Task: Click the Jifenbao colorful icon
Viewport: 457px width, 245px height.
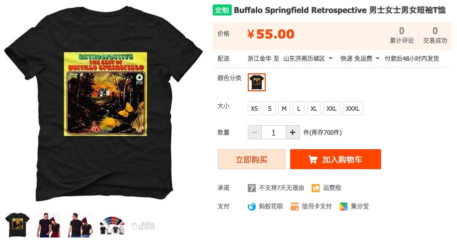Action: click(344, 207)
